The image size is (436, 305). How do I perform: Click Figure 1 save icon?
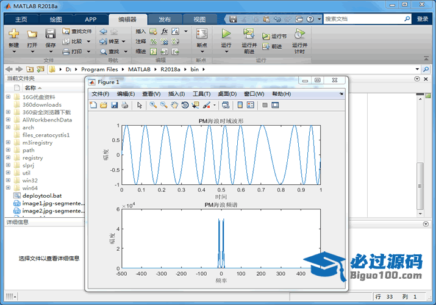(x=114, y=105)
